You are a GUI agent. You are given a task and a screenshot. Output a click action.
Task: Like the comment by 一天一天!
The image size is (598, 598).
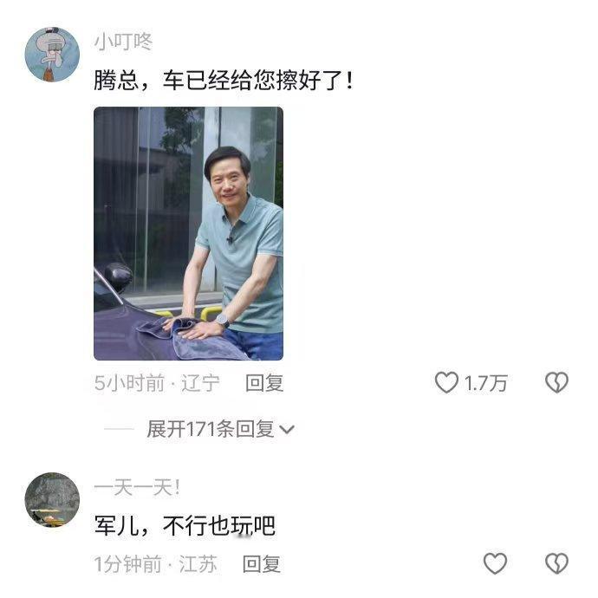coord(495,563)
